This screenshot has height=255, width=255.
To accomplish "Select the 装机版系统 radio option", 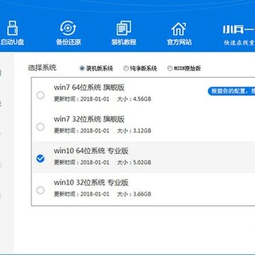I will pyautogui.click(x=82, y=69).
